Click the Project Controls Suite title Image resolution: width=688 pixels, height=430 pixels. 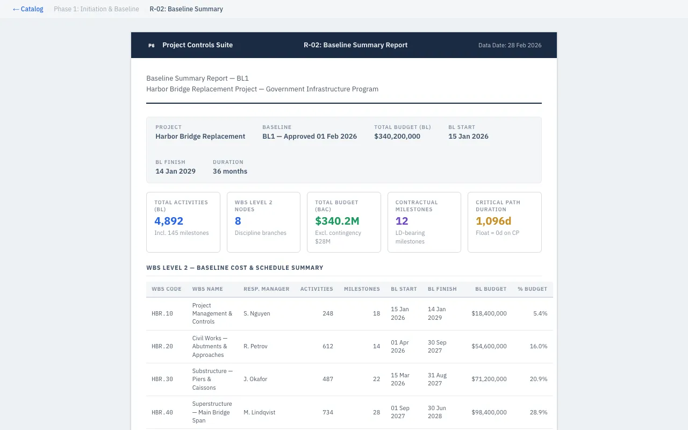tap(197, 45)
